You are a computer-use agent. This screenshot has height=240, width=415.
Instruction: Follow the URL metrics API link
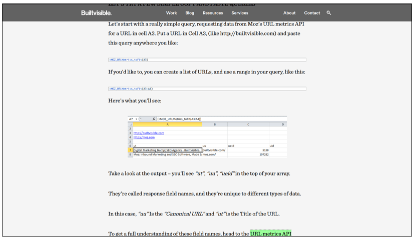pyautogui.click(x=270, y=233)
